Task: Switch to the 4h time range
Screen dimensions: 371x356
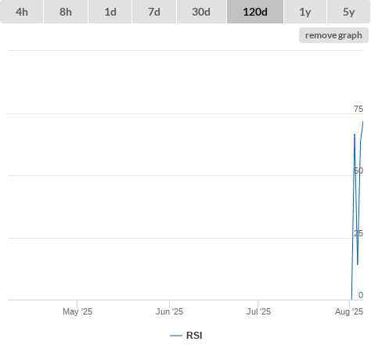Action: click(22, 12)
